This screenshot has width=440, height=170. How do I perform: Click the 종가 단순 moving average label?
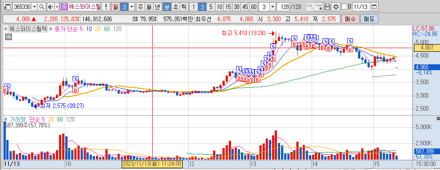(x=67, y=29)
